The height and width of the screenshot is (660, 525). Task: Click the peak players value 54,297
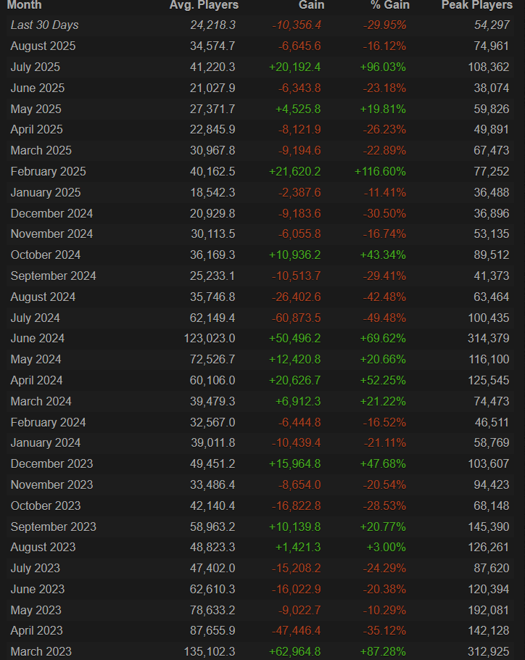click(x=492, y=25)
